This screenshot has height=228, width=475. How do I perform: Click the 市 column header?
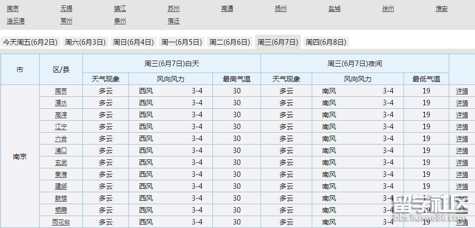20,70
